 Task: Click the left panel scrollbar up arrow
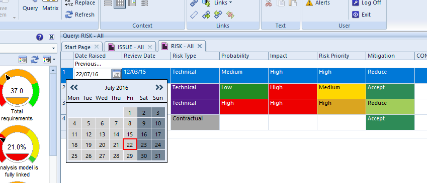(53, 70)
